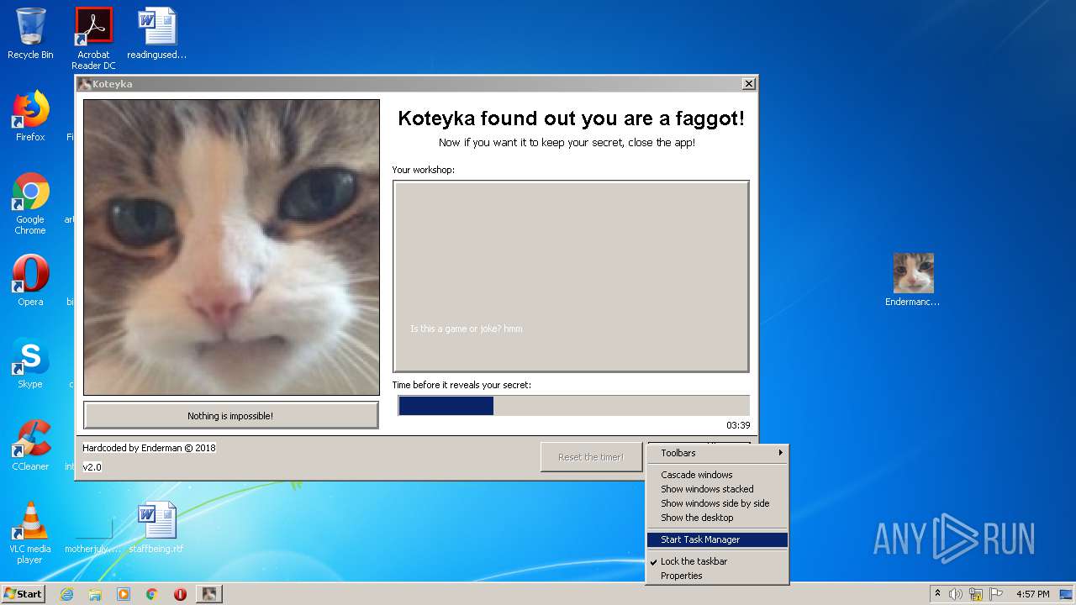1076x605 pixels.
Task: Open the volume tray icon
Action: [x=956, y=594]
